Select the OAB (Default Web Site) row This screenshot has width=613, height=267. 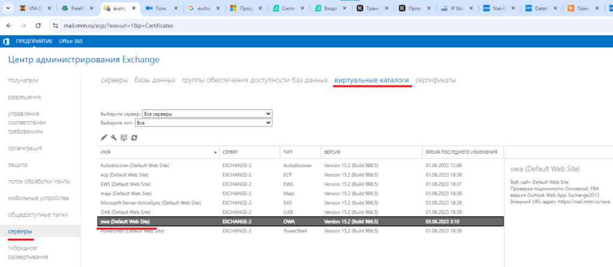301,213
